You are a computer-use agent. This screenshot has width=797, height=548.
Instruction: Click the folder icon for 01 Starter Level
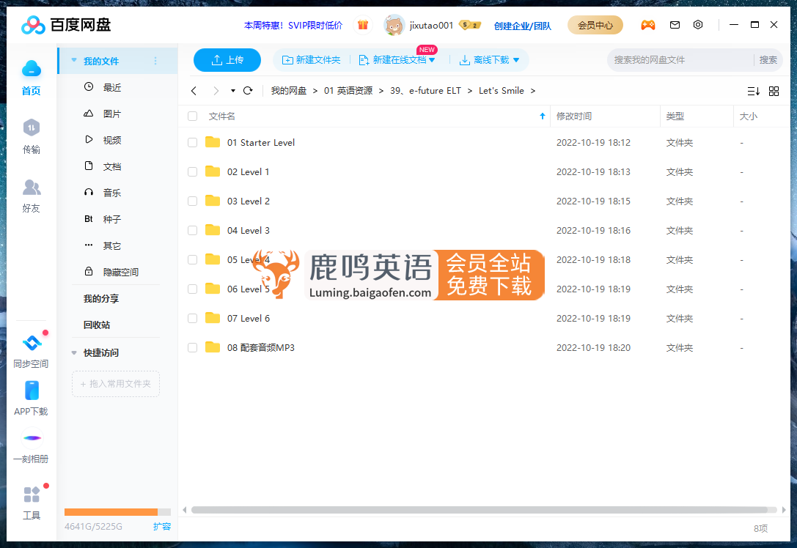tap(213, 141)
